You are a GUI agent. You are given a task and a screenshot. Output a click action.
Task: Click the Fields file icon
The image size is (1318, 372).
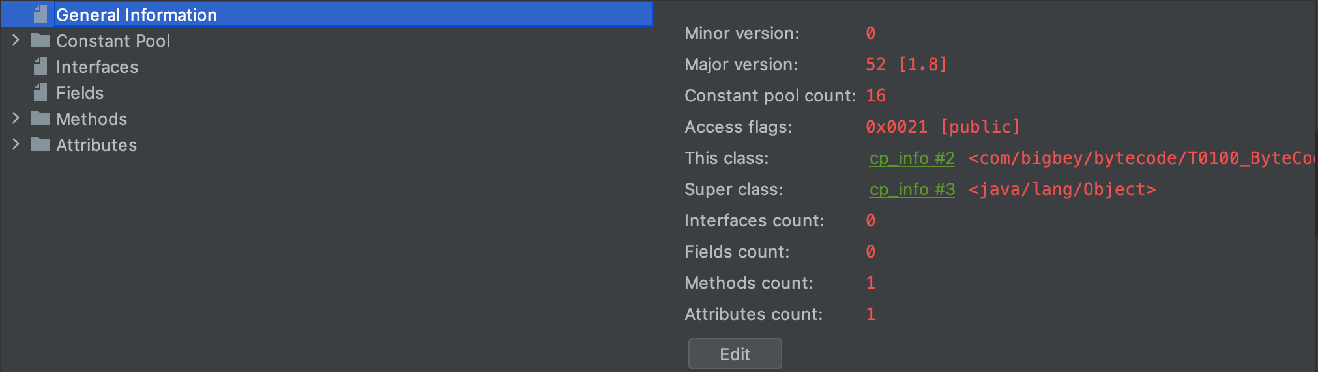40,92
